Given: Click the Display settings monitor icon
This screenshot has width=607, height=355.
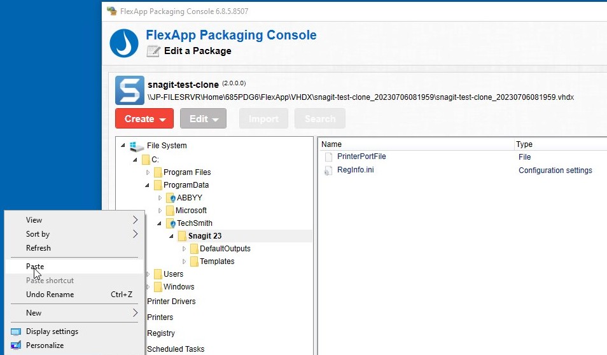Looking at the screenshot, I should (16, 331).
